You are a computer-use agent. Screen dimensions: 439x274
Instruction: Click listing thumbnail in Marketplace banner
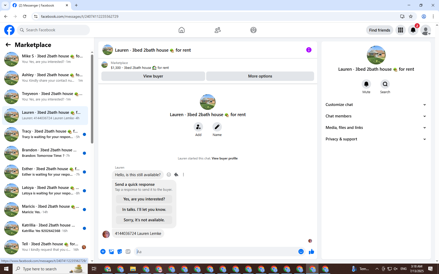(105, 65)
